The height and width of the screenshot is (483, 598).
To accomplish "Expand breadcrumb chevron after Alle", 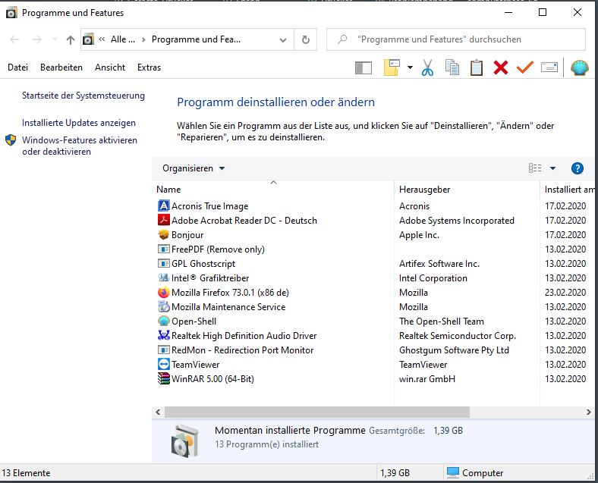I will (143, 39).
